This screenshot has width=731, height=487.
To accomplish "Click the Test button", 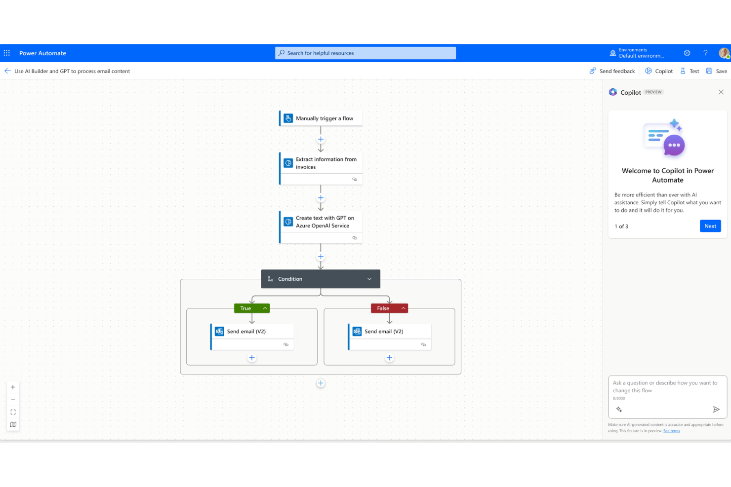I will (x=690, y=71).
